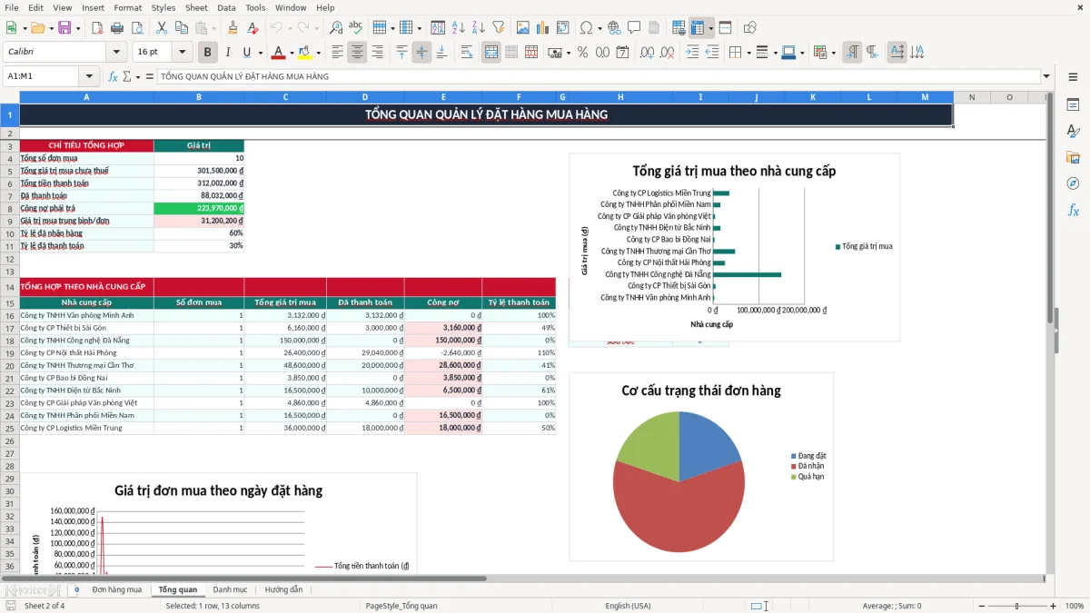The width and height of the screenshot is (1090, 613).
Task: Cut selection with the scissors icon
Action: click(x=161, y=28)
